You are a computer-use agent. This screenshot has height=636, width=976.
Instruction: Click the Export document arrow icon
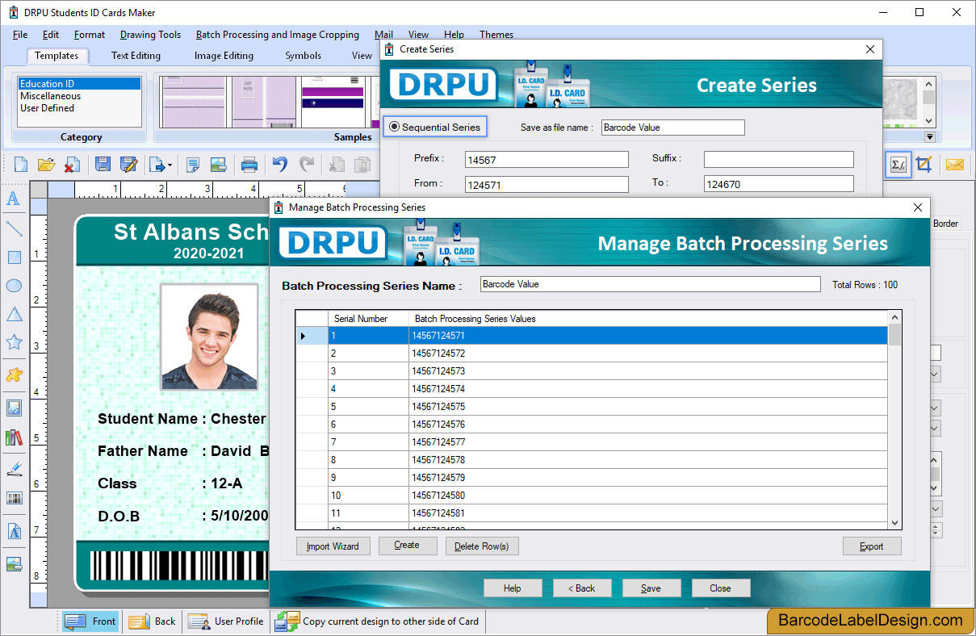tap(157, 165)
